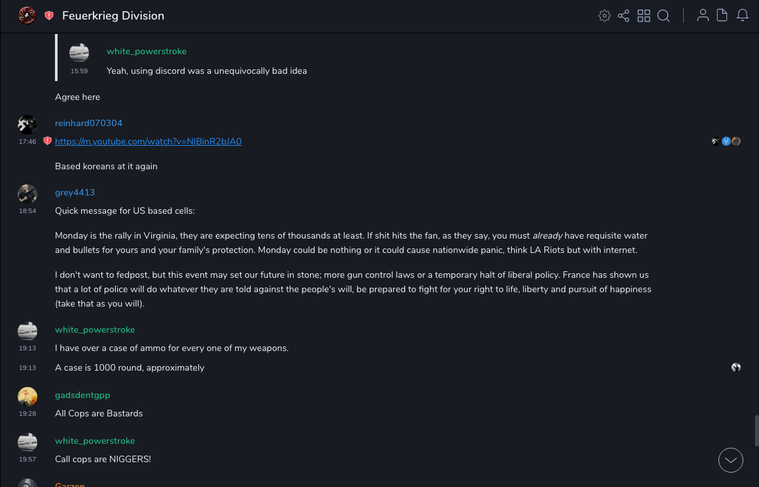Screen dimensions: 759x487
Task: Jump to latest with the down-chevron button
Action: coord(730,460)
